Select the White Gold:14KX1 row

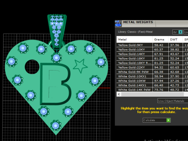152,85
